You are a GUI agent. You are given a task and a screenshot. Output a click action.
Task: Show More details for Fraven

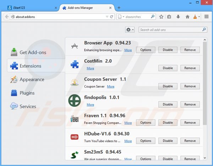point(128,123)
